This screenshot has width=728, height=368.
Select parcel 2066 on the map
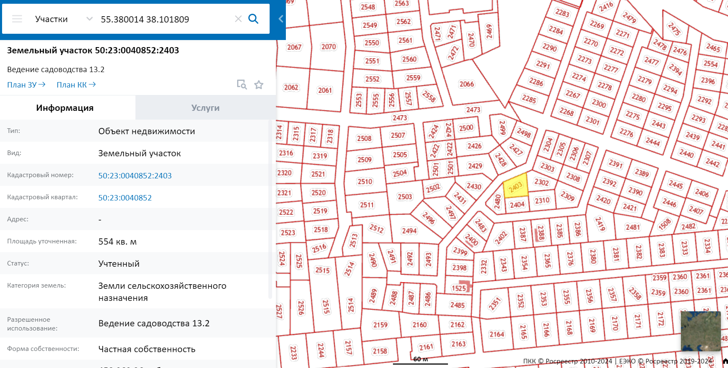pos(467,84)
